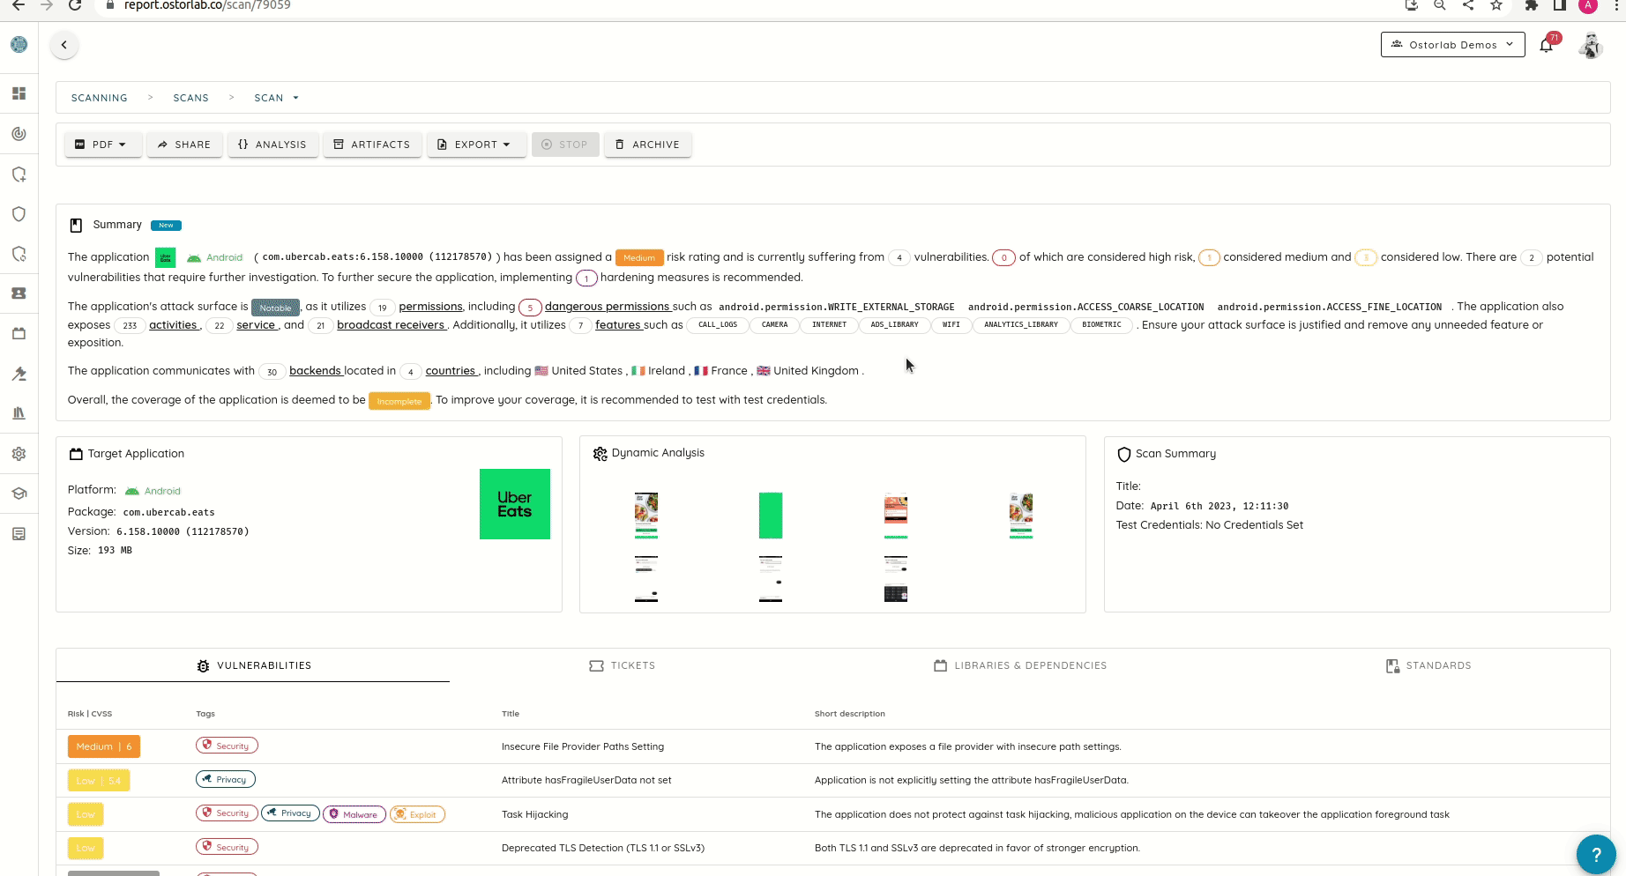Click the Exploit tag on Task Hijacking
This screenshot has width=1626, height=876.
417,814
